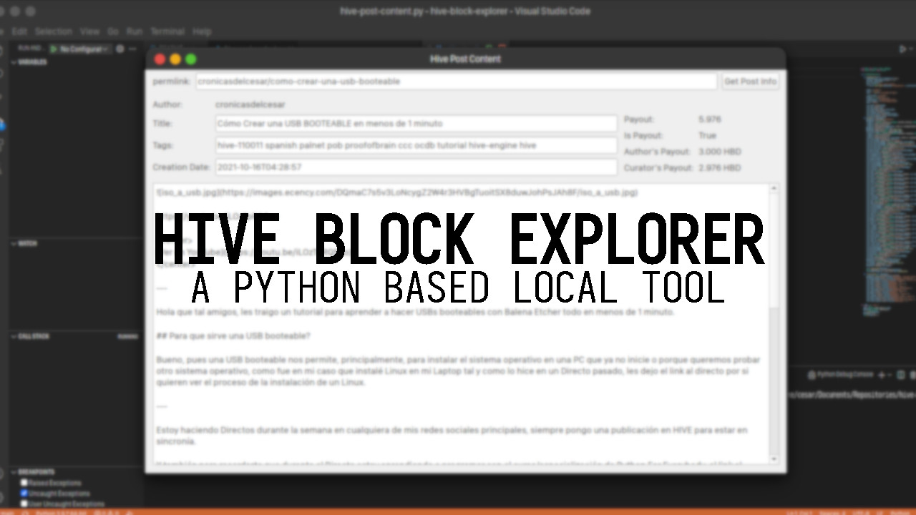This screenshot has height=515, width=916.
Task: Open launch.json gear icon in debug panel
Action: pos(120,49)
